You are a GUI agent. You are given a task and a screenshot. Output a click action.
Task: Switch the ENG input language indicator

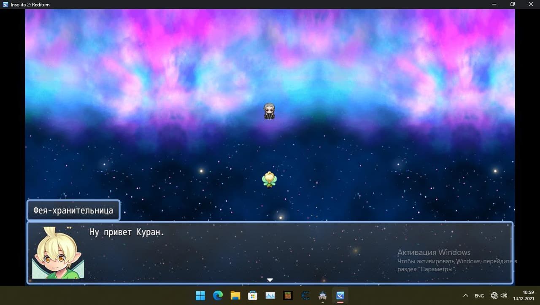point(479,296)
